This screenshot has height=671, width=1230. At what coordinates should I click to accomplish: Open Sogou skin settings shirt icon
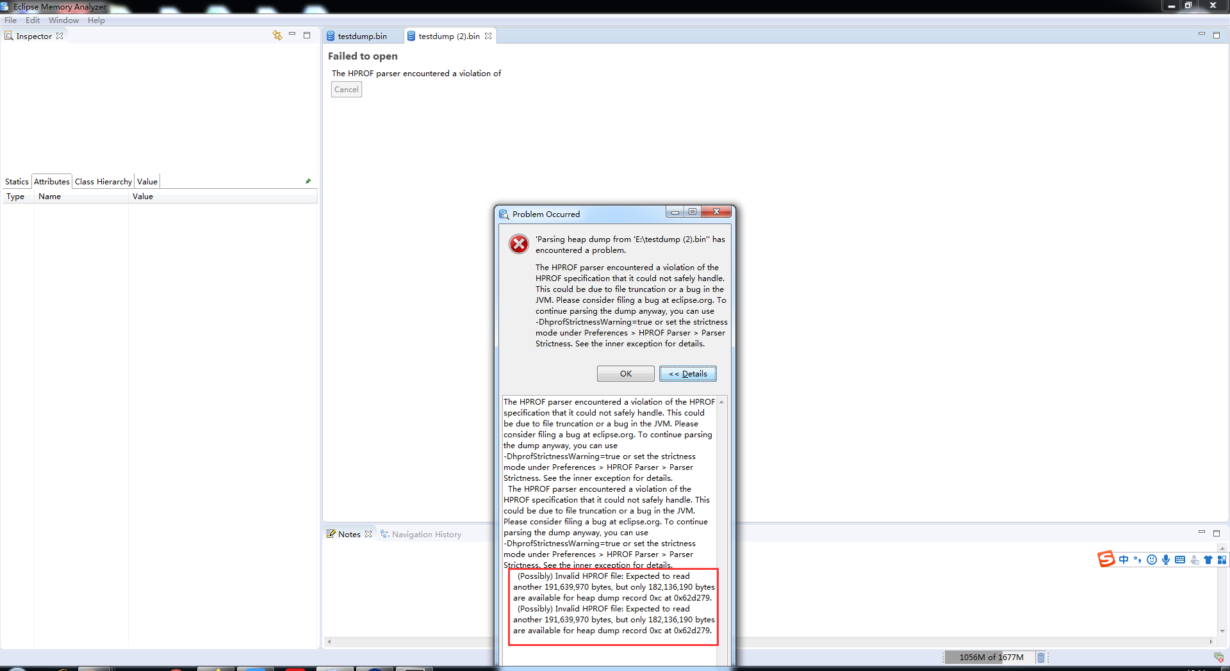[x=1208, y=560]
